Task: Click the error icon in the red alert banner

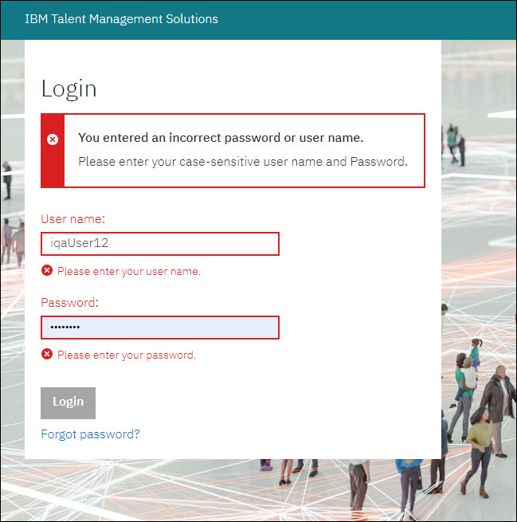Action: [53, 139]
